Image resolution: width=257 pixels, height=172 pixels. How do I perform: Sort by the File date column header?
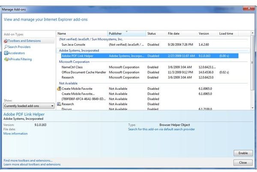182,33
